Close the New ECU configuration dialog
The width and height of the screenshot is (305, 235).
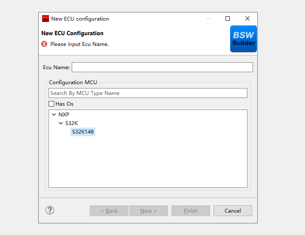[x=247, y=18]
